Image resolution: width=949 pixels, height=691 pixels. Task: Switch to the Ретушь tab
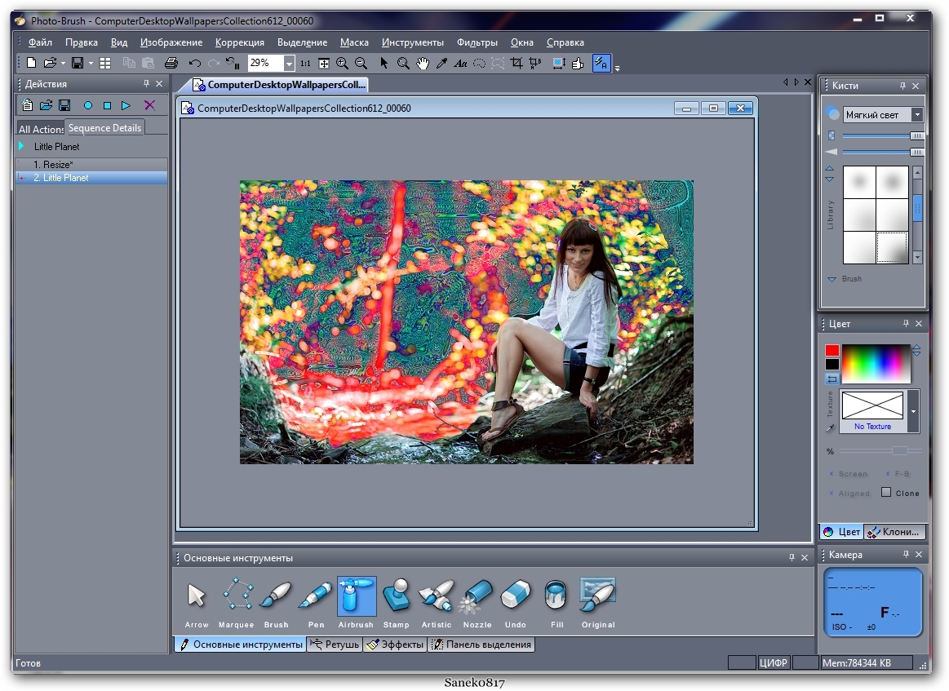click(x=335, y=644)
